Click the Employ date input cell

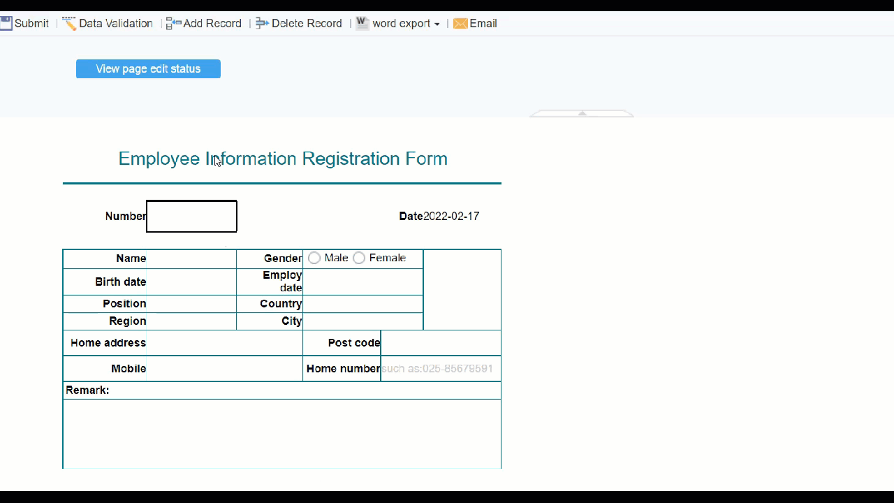tap(362, 282)
